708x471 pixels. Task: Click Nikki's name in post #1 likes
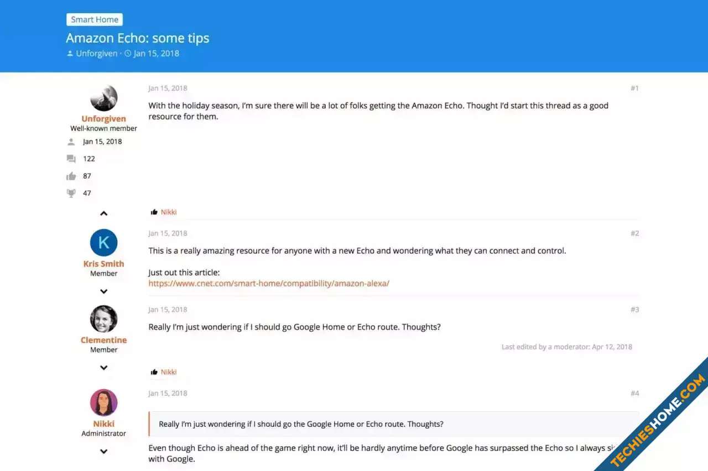(x=169, y=212)
